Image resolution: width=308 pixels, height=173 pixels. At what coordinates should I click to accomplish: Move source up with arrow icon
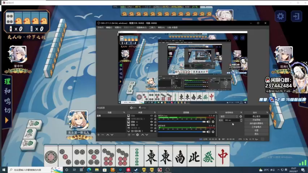142,135
